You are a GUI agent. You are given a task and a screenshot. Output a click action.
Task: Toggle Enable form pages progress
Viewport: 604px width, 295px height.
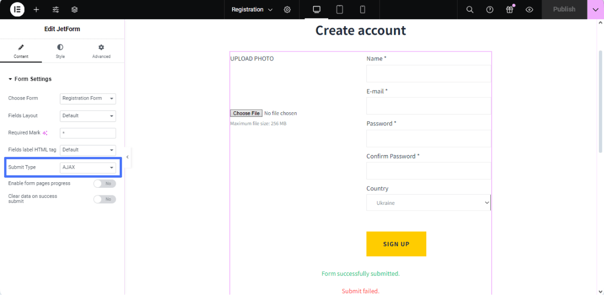(105, 184)
